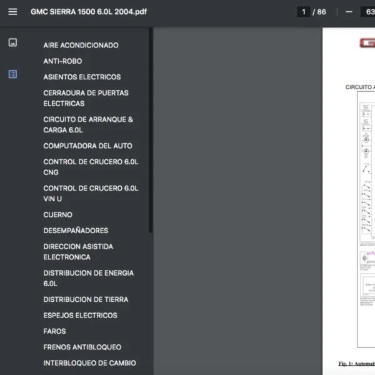Toggle the sidebar hamburger menu
The image size is (375, 375).
pos(12,12)
